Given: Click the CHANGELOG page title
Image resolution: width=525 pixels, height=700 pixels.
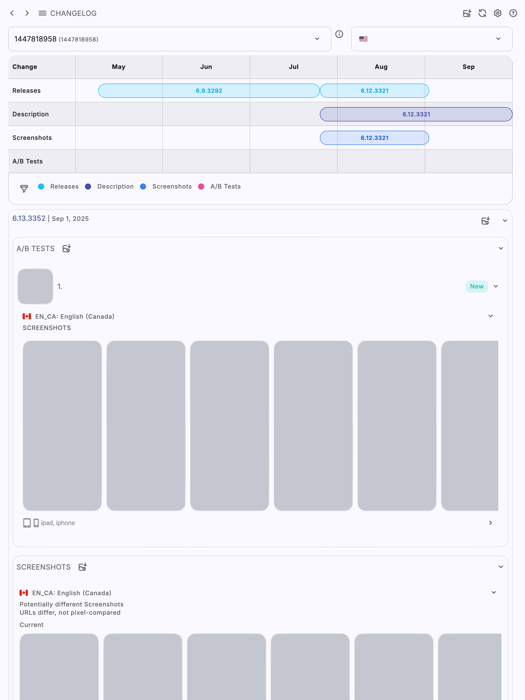Looking at the screenshot, I should (74, 13).
